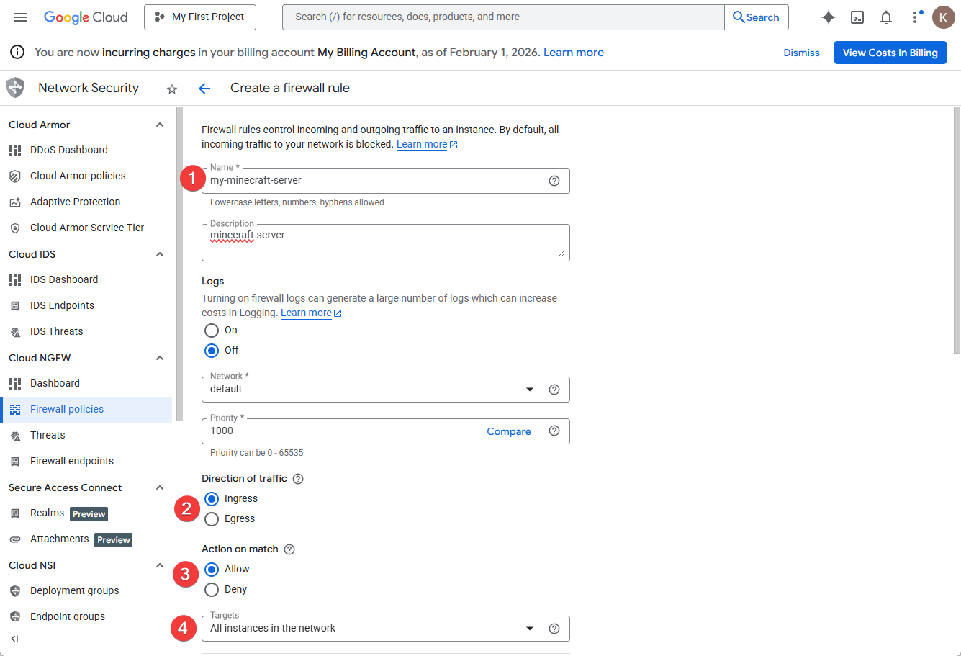Select logs Off radio button

[x=212, y=351]
